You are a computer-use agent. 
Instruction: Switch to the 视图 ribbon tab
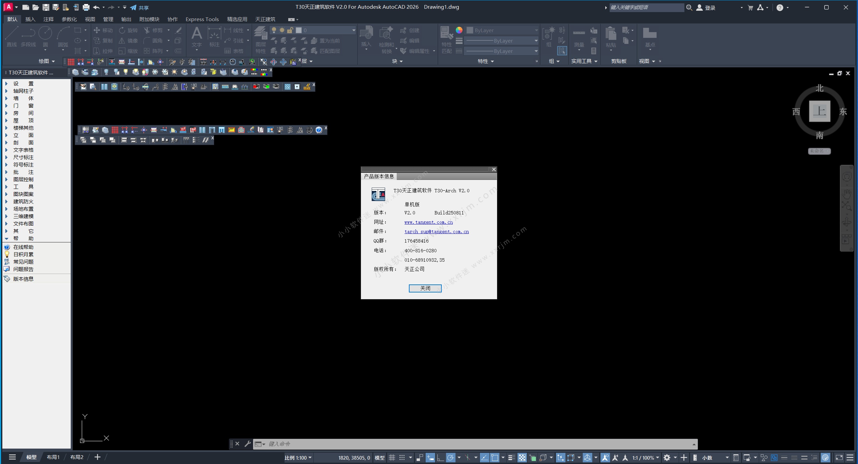(90, 19)
